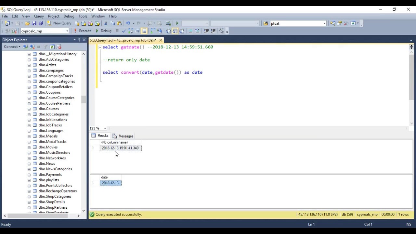Switch to the Messages tab
This screenshot has height=234, width=416.
pyautogui.click(x=123, y=136)
